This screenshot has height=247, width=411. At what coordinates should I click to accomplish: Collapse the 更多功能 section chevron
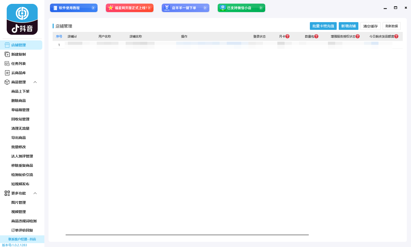click(x=35, y=193)
